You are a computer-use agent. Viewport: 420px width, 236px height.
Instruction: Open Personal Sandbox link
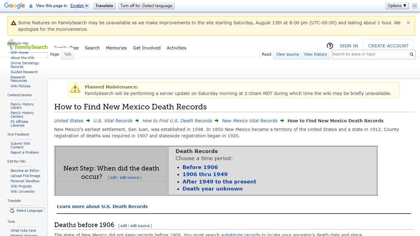point(25,181)
